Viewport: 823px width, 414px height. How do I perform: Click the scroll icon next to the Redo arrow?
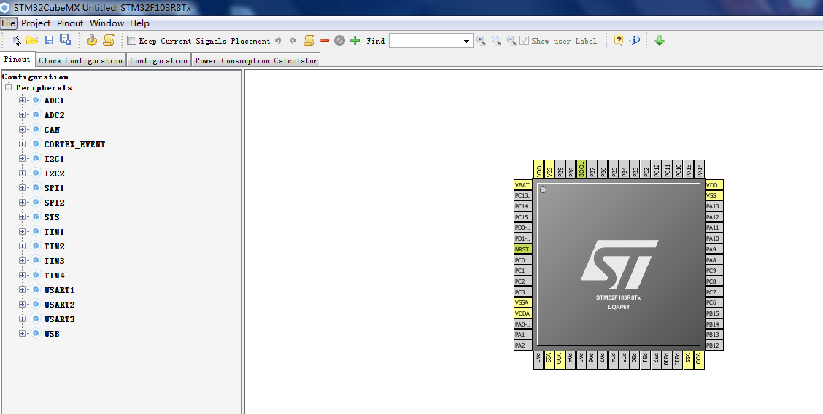coord(309,40)
